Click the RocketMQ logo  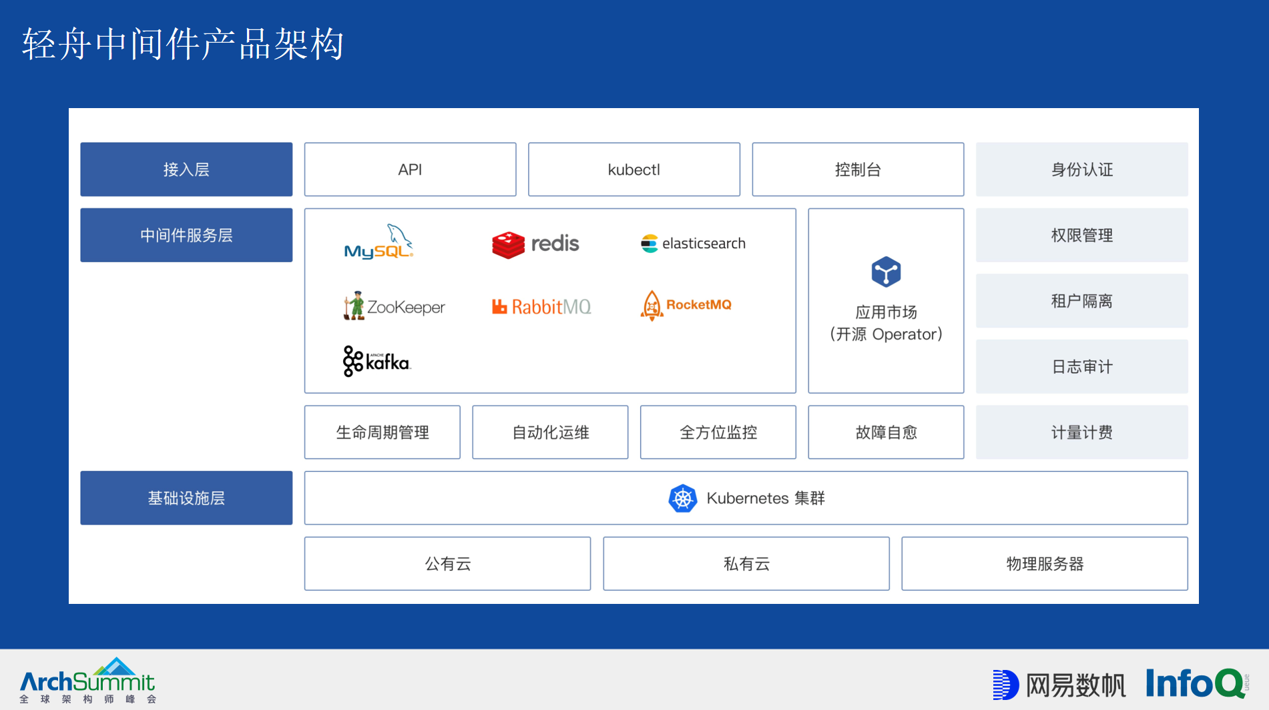[x=686, y=305]
